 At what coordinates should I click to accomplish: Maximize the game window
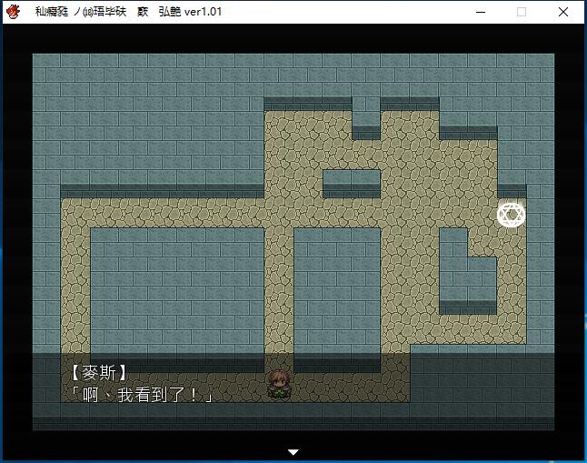(x=522, y=12)
